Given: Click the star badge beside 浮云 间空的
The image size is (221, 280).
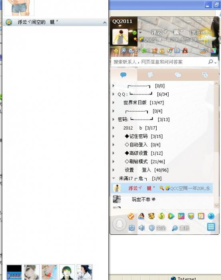Looking at the screenshot, I should (9, 22).
